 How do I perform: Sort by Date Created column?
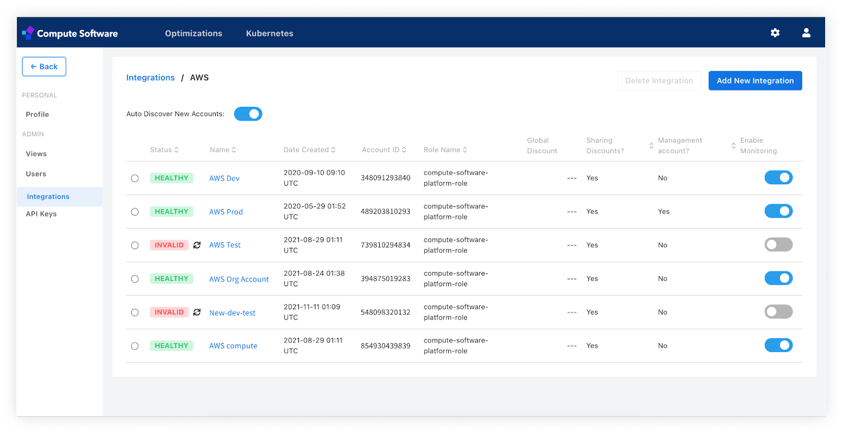click(x=309, y=150)
